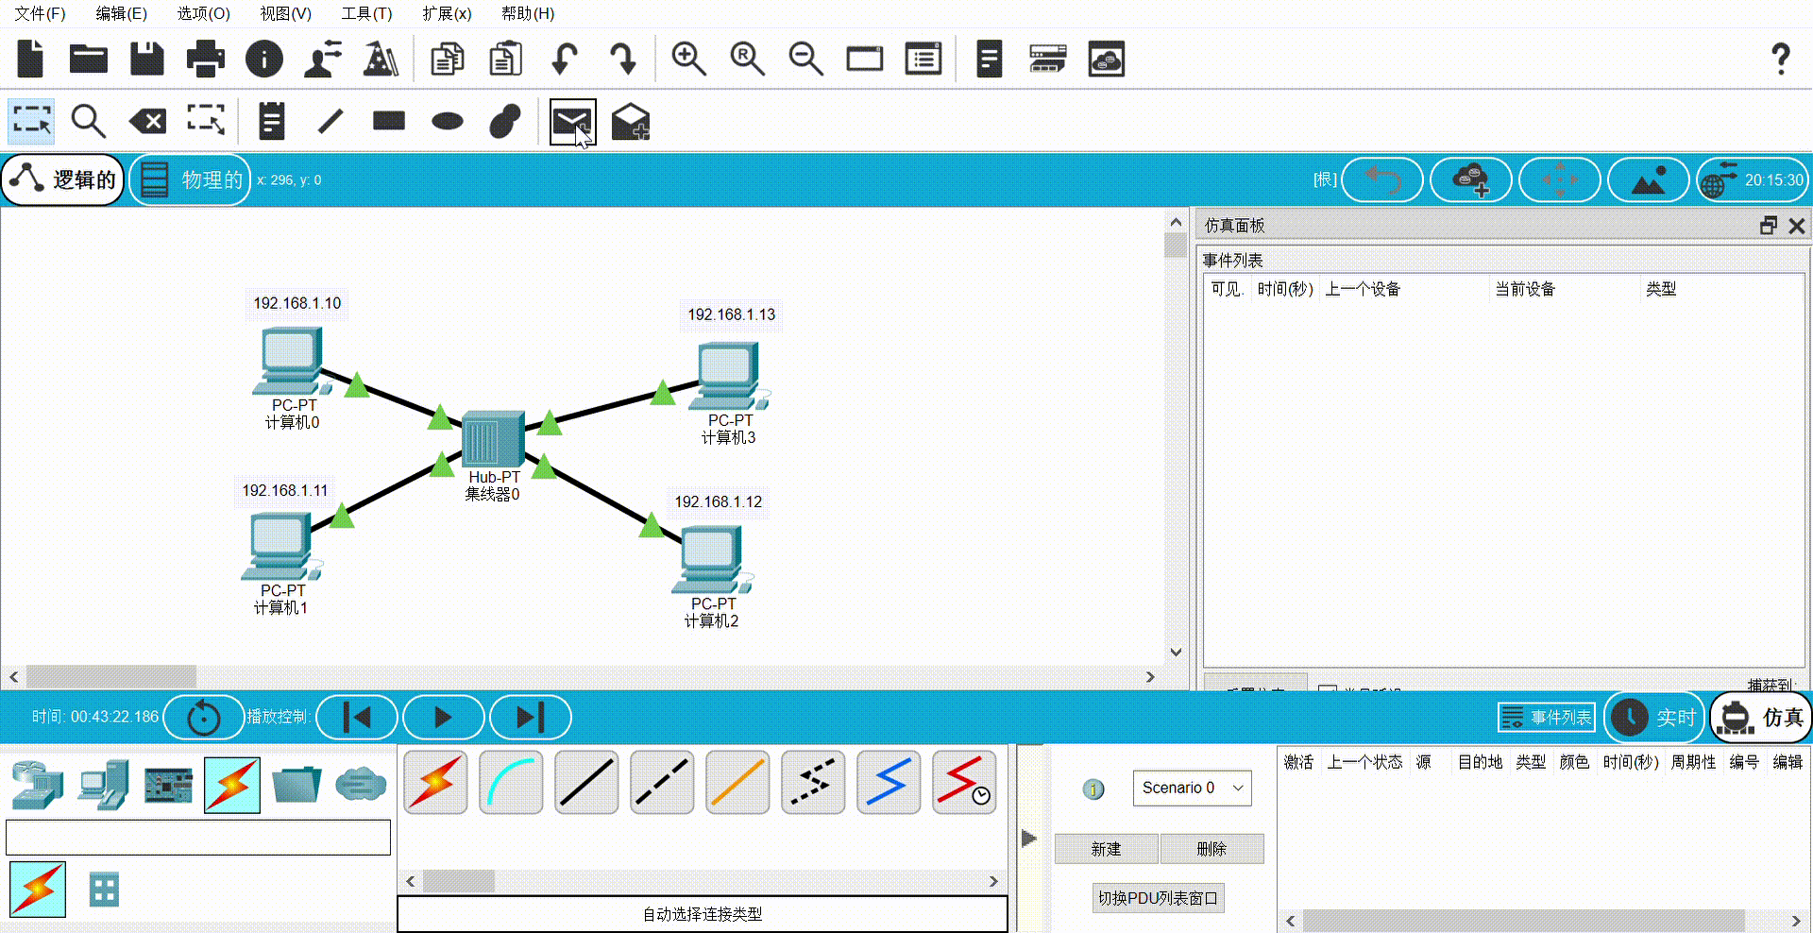Print the workspace using the printer icon
Screen dimensions: 1813x933
click(206, 59)
